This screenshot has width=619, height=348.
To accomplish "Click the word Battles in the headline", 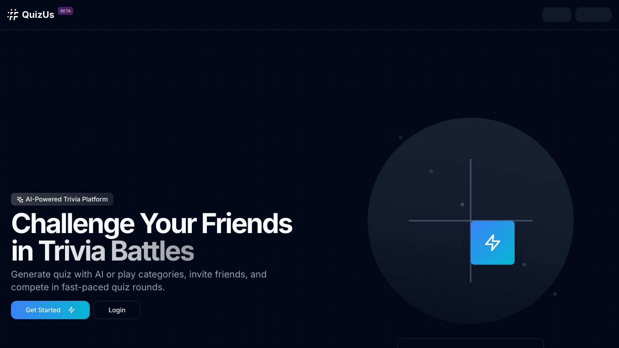I will (152, 251).
